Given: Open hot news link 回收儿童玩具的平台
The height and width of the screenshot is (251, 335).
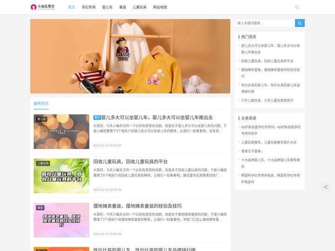Looking at the screenshot, I should [267, 61].
